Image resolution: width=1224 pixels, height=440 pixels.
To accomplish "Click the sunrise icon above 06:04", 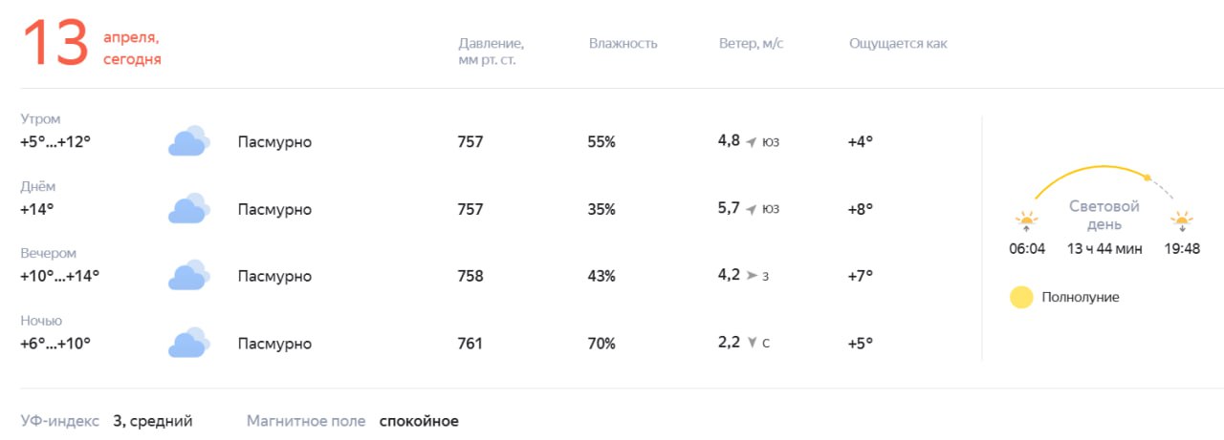I will (1027, 221).
